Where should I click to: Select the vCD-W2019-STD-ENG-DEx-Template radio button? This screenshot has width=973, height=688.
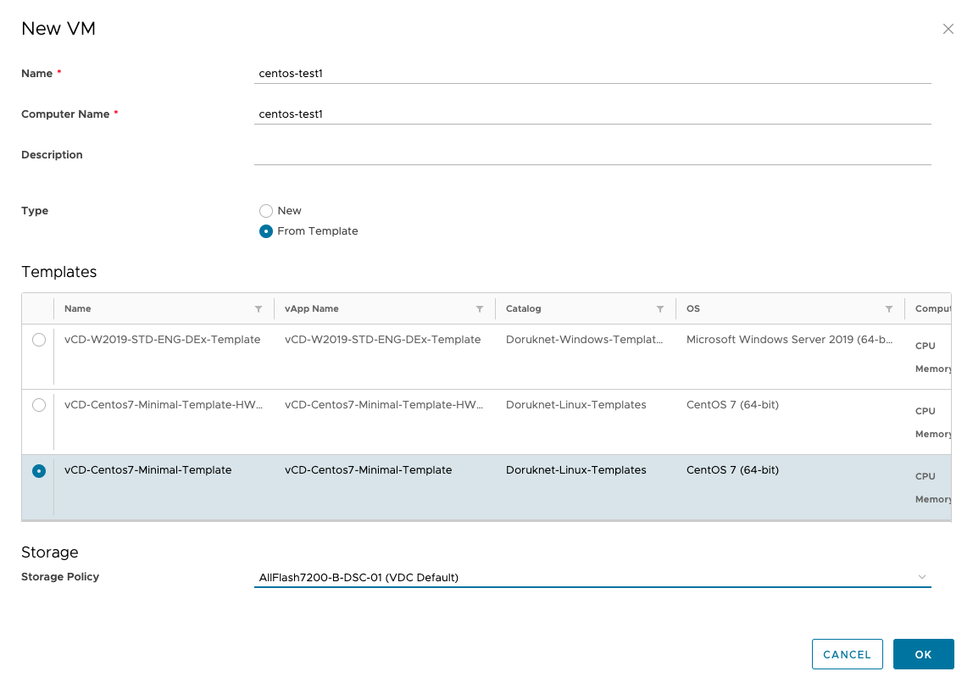pyautogui.click(x=39, y=340)
